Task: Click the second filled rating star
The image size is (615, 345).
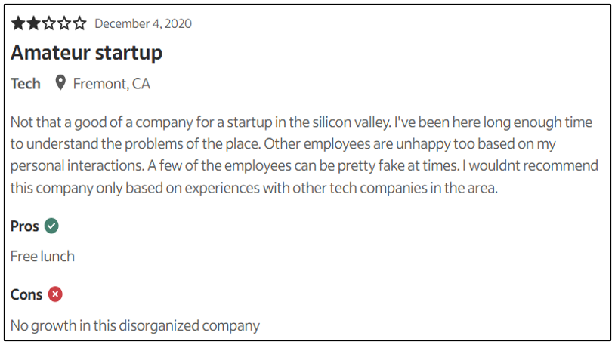Action: (33, 23)
